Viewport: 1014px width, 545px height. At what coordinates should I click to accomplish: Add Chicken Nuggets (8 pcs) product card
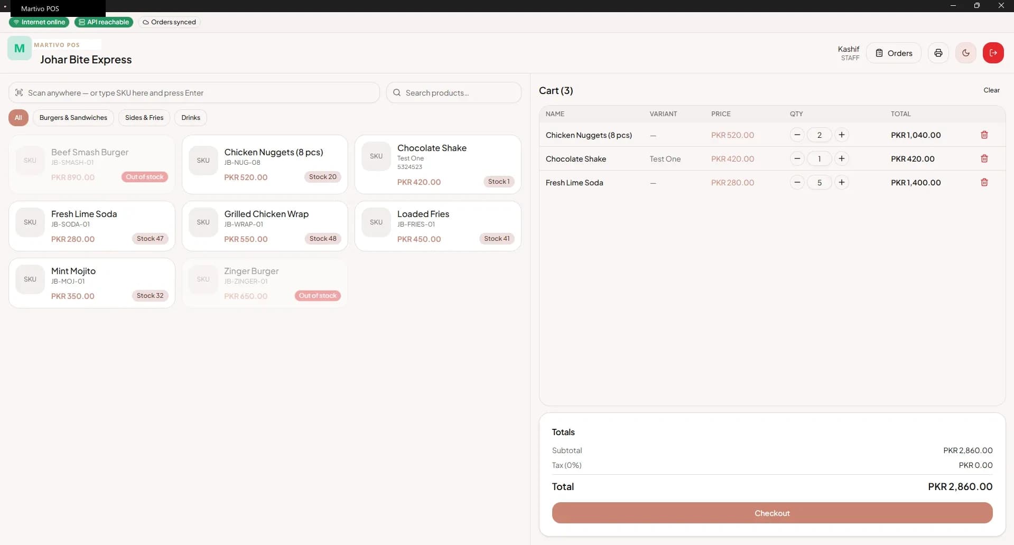[x=265, y=164]
